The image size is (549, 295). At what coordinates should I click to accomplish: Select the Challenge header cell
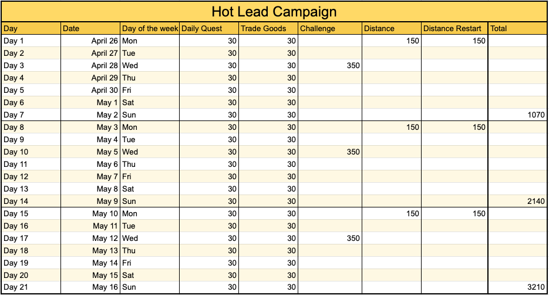[330, 28]
